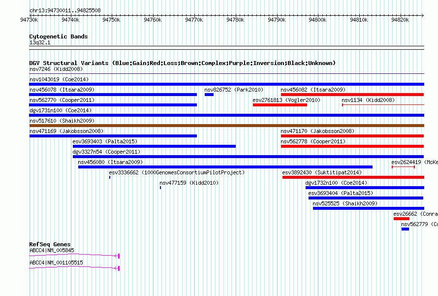The width and height of the screenshot is (438, 296).
Task: Click the 94800k scale tick label
Action: coord(317,20)
